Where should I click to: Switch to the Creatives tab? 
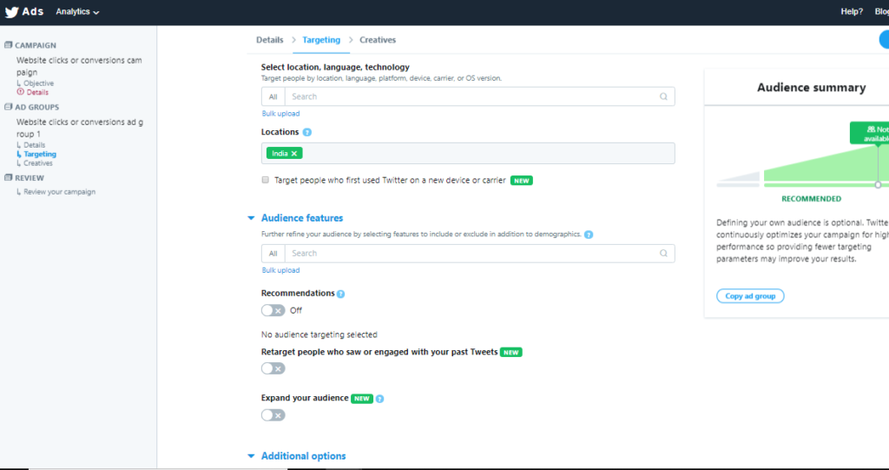point(377,40)
